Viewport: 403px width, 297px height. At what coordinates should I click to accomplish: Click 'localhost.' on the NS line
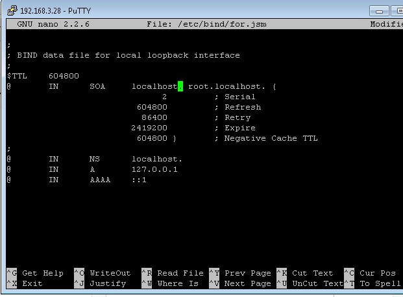pos(157,159)
